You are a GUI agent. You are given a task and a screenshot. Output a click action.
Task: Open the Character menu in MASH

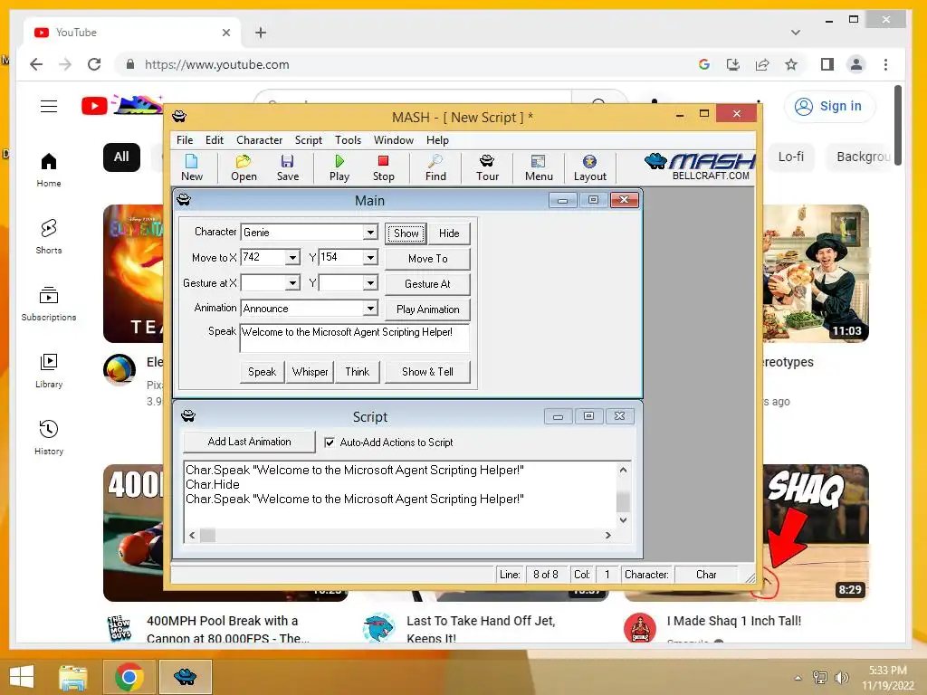click(259, 140)
